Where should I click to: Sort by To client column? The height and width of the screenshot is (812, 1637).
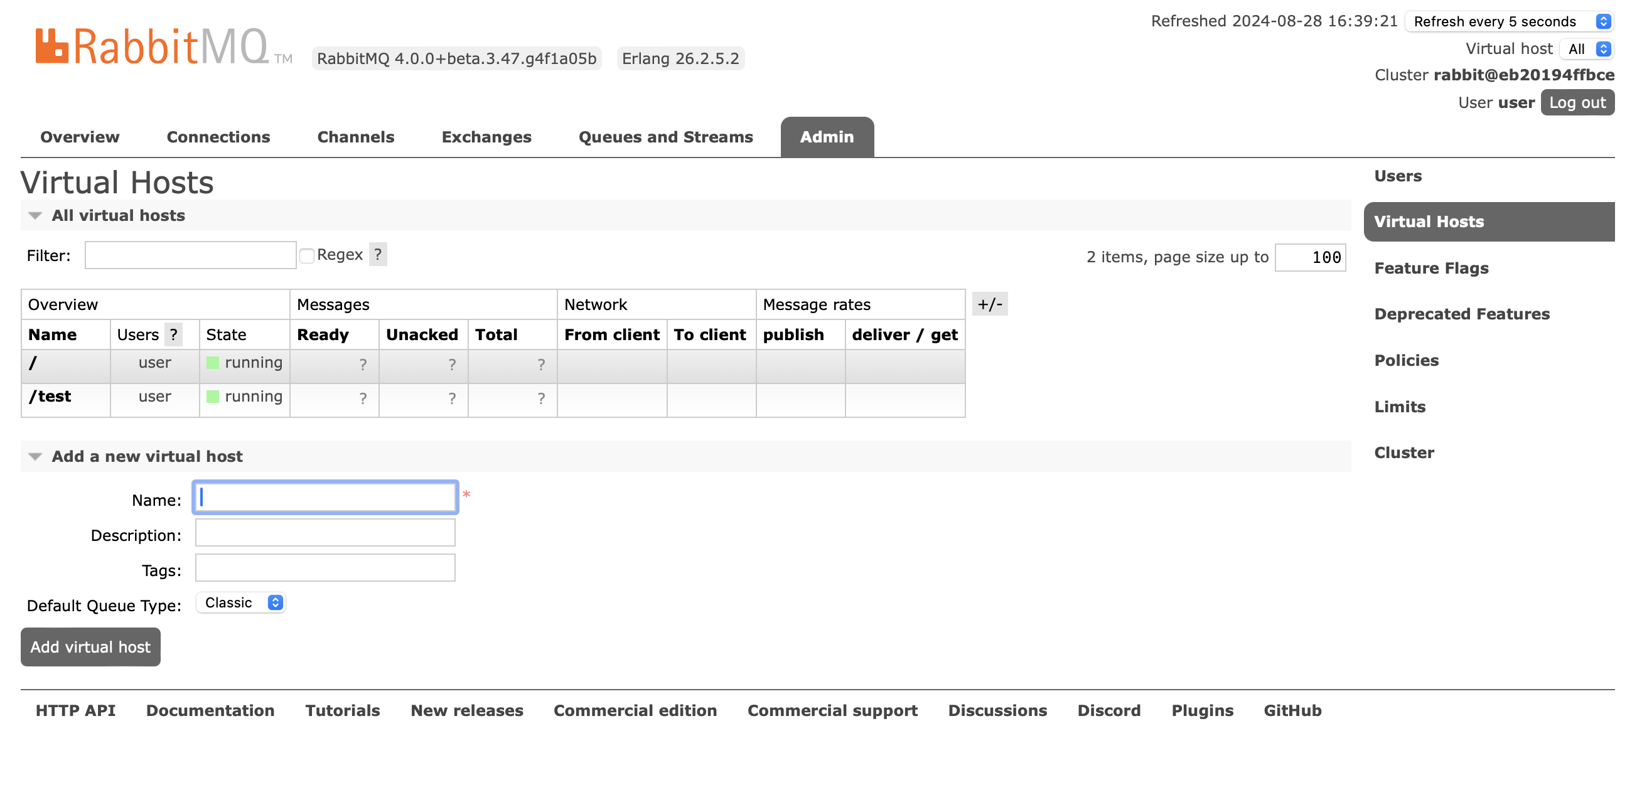(709, 335)
